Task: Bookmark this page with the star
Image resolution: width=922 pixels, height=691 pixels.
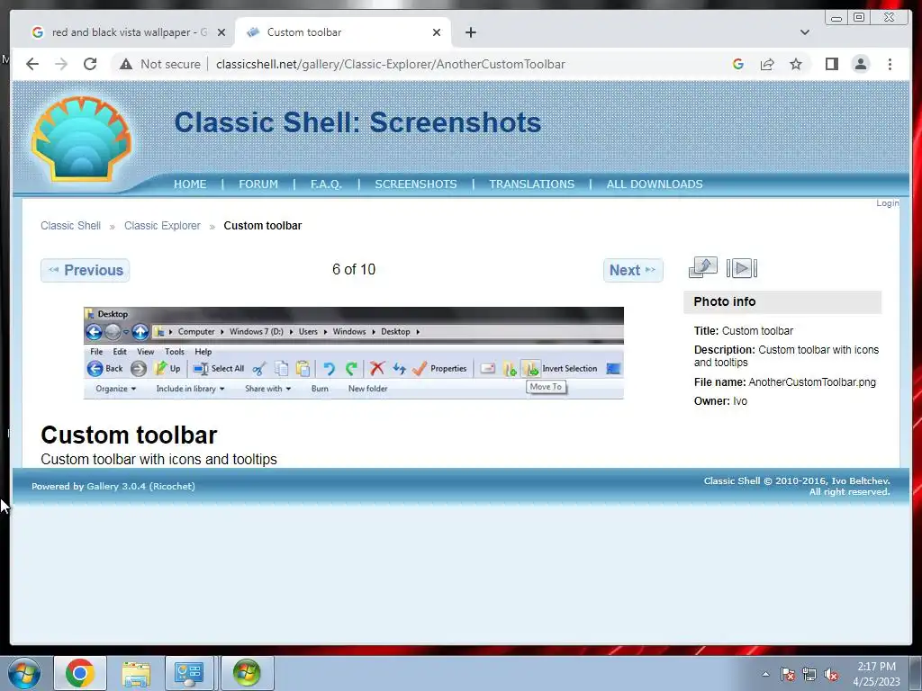Action: point(796,64)
